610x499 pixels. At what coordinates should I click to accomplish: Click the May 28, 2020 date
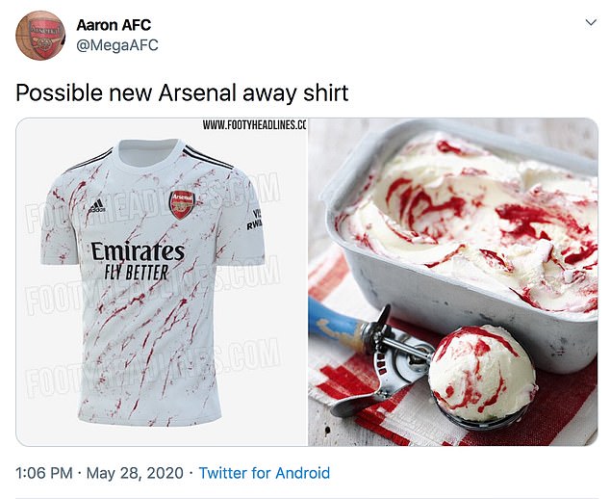coord(135,473)
